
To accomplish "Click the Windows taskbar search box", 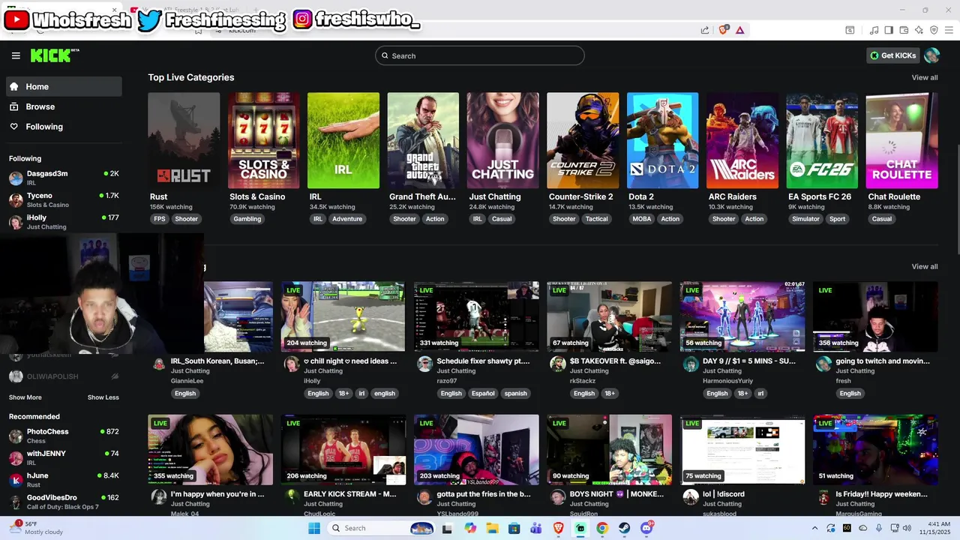I will pyautogui.click(x=381, y=528).
